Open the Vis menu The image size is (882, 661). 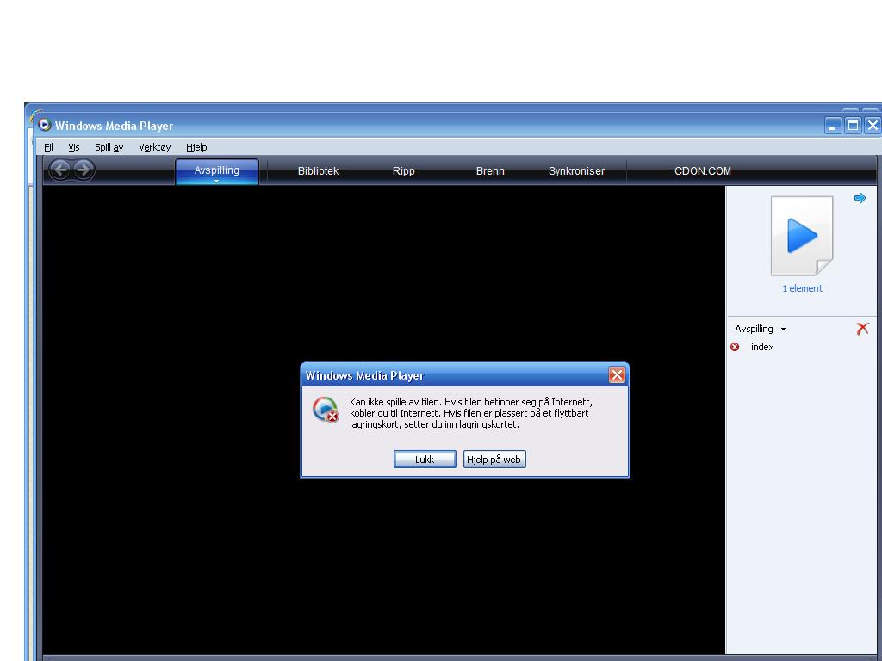click(x=74, y=147)
